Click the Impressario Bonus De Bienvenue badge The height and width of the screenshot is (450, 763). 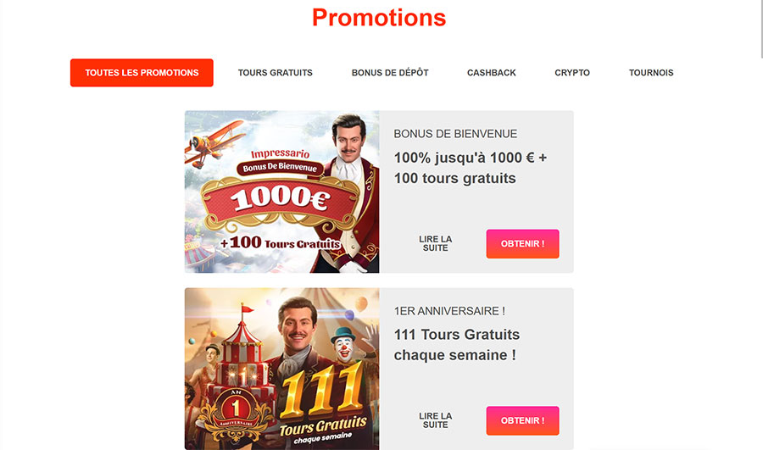coord(280,162)
